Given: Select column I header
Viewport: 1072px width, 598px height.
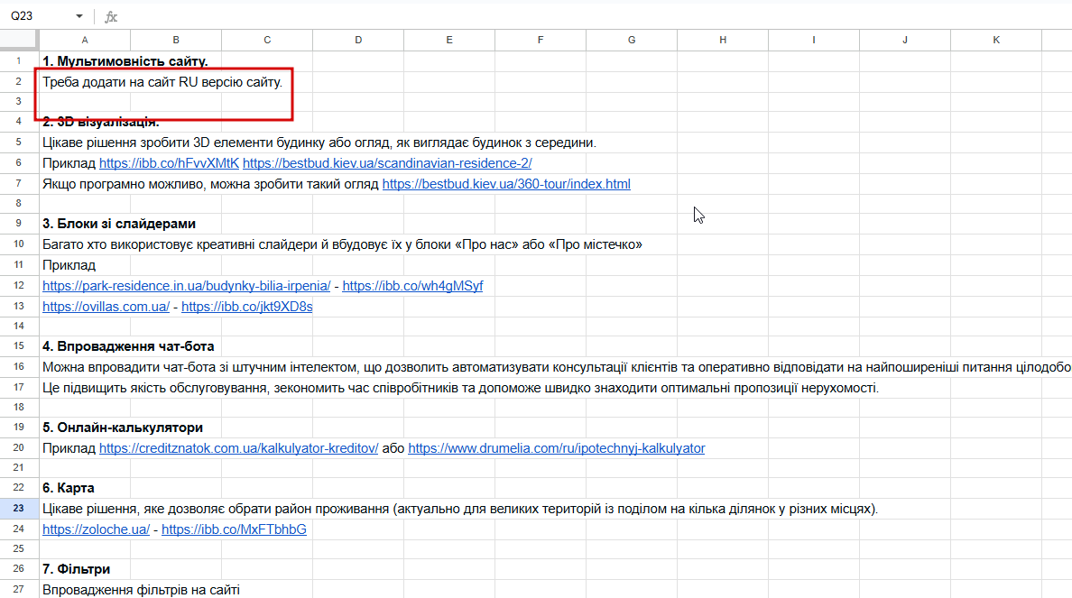Looking at the screenshot, I should point(814,40).
